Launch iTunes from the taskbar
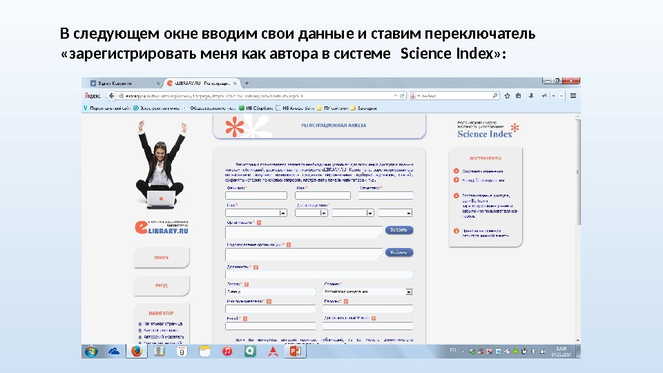Viewport: 663px width, 373px height. pos(227,351)
